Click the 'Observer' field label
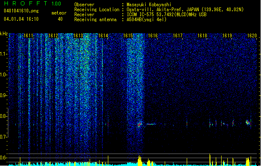The width and height of the screenshot is (261, 166). (x=84, y=5)
